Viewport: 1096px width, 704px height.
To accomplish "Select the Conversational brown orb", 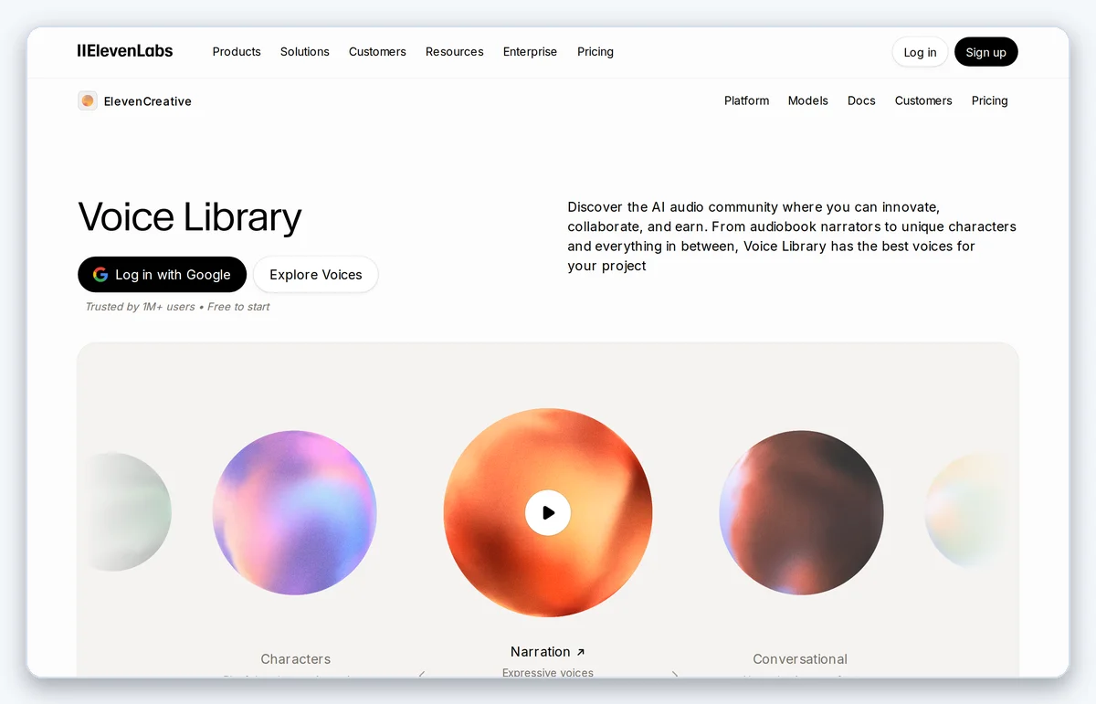I will point(801,513).
